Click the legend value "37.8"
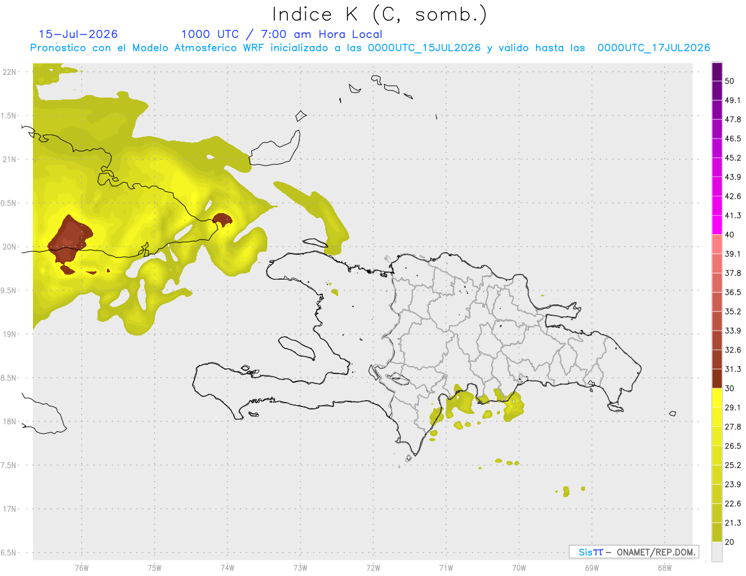 click(x=733, y=273)
